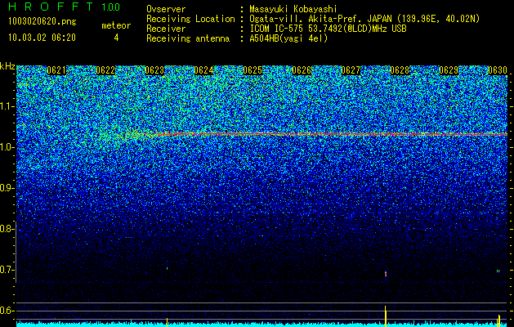Click the 1.1 frequency axis label
This screenshot has width=514, height=327.
coord(7,106)
